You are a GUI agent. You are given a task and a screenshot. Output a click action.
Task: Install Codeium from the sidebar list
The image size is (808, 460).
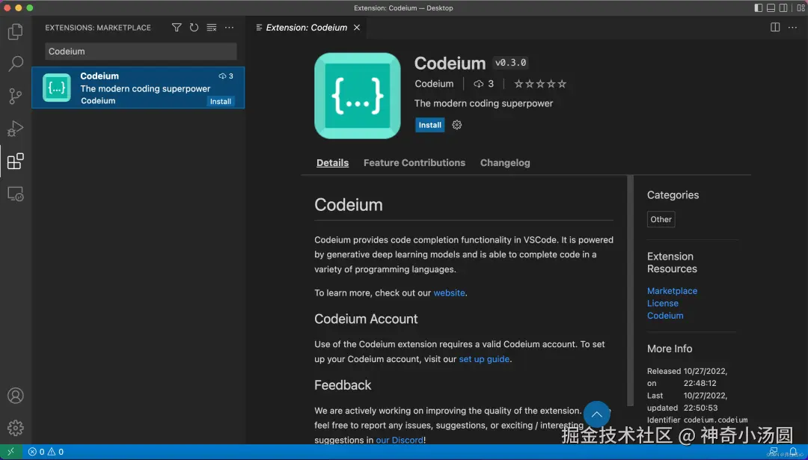click(221, 102)
